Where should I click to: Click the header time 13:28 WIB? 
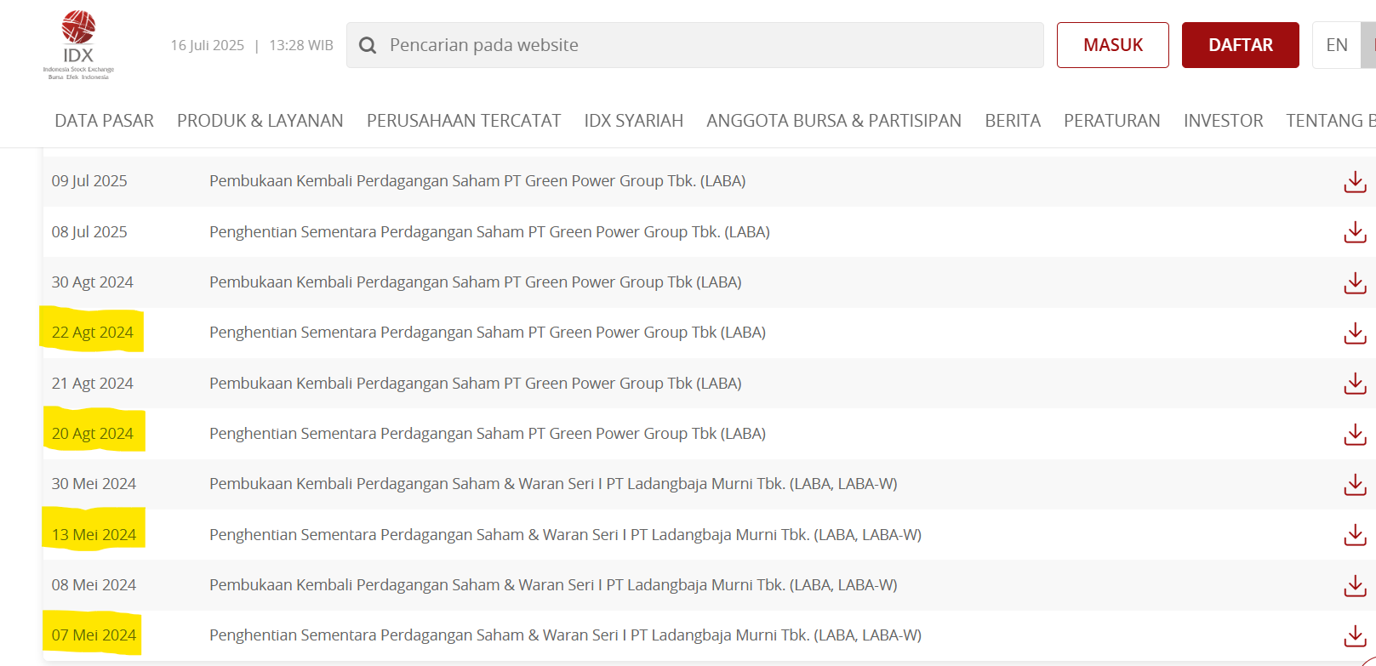point(301,45)
